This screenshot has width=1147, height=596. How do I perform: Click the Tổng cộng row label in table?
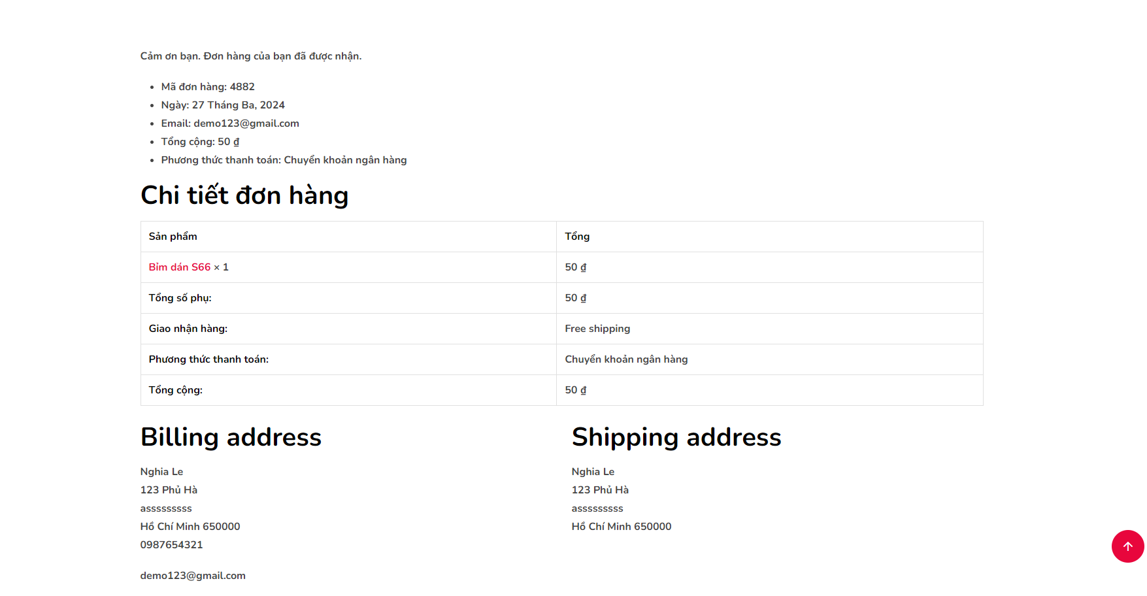[176, 390]
